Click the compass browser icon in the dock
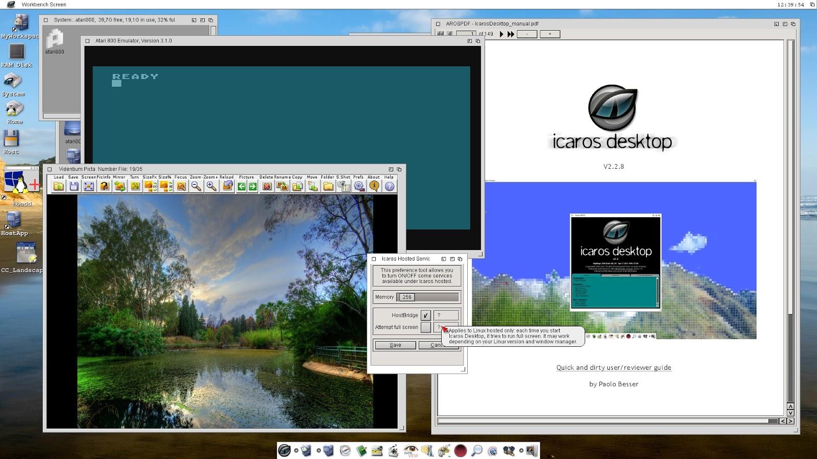 pyautogui.click(x=345, y=451)
